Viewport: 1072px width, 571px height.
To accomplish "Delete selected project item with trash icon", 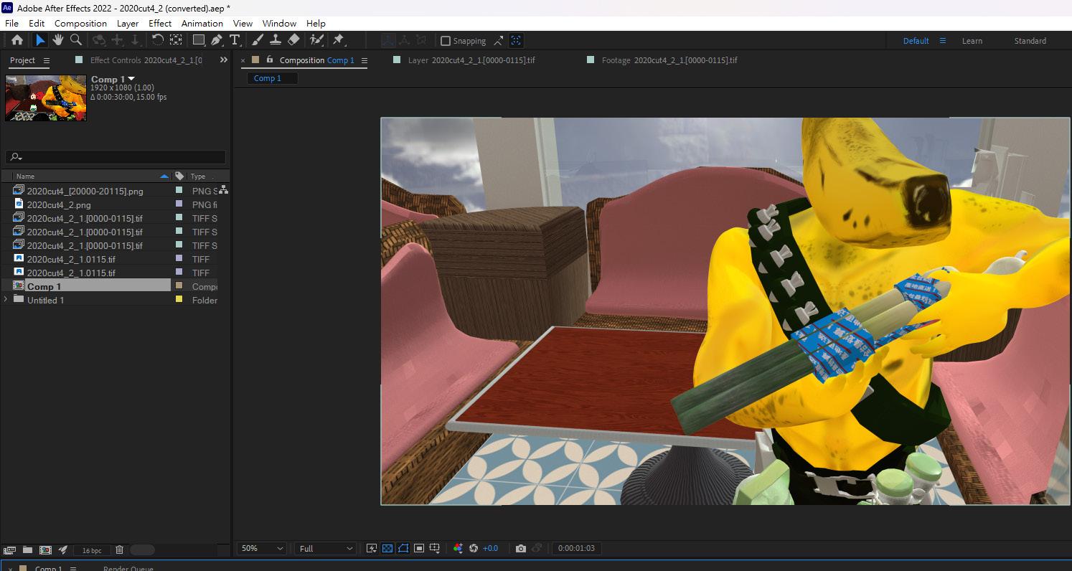I will tap(119, 550).
